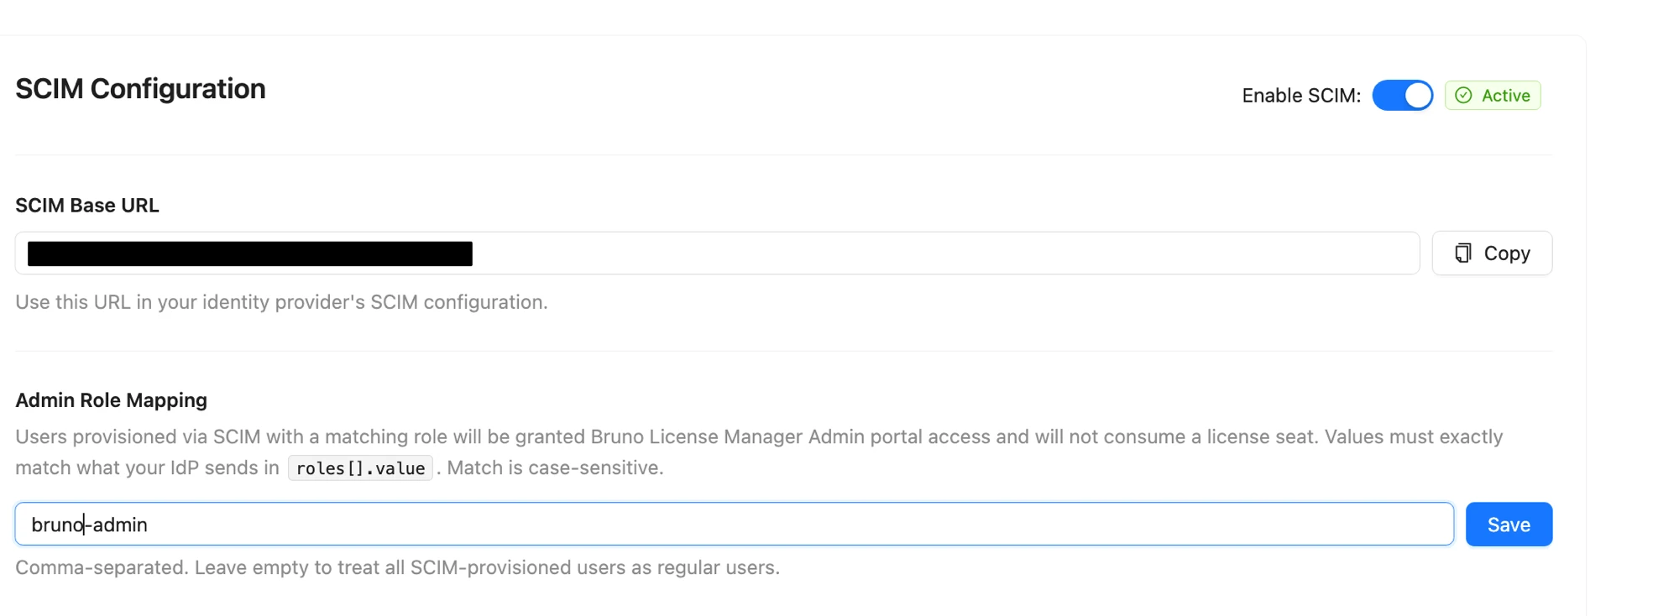Click the SCIM Configuration heading
This screenshot has width=1679, height=616.
(140, 89)
